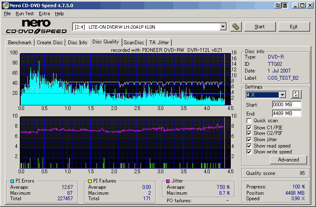Click the magenta Jitter legend square
This screenshot has width=316, height=207.
[167, 181]
